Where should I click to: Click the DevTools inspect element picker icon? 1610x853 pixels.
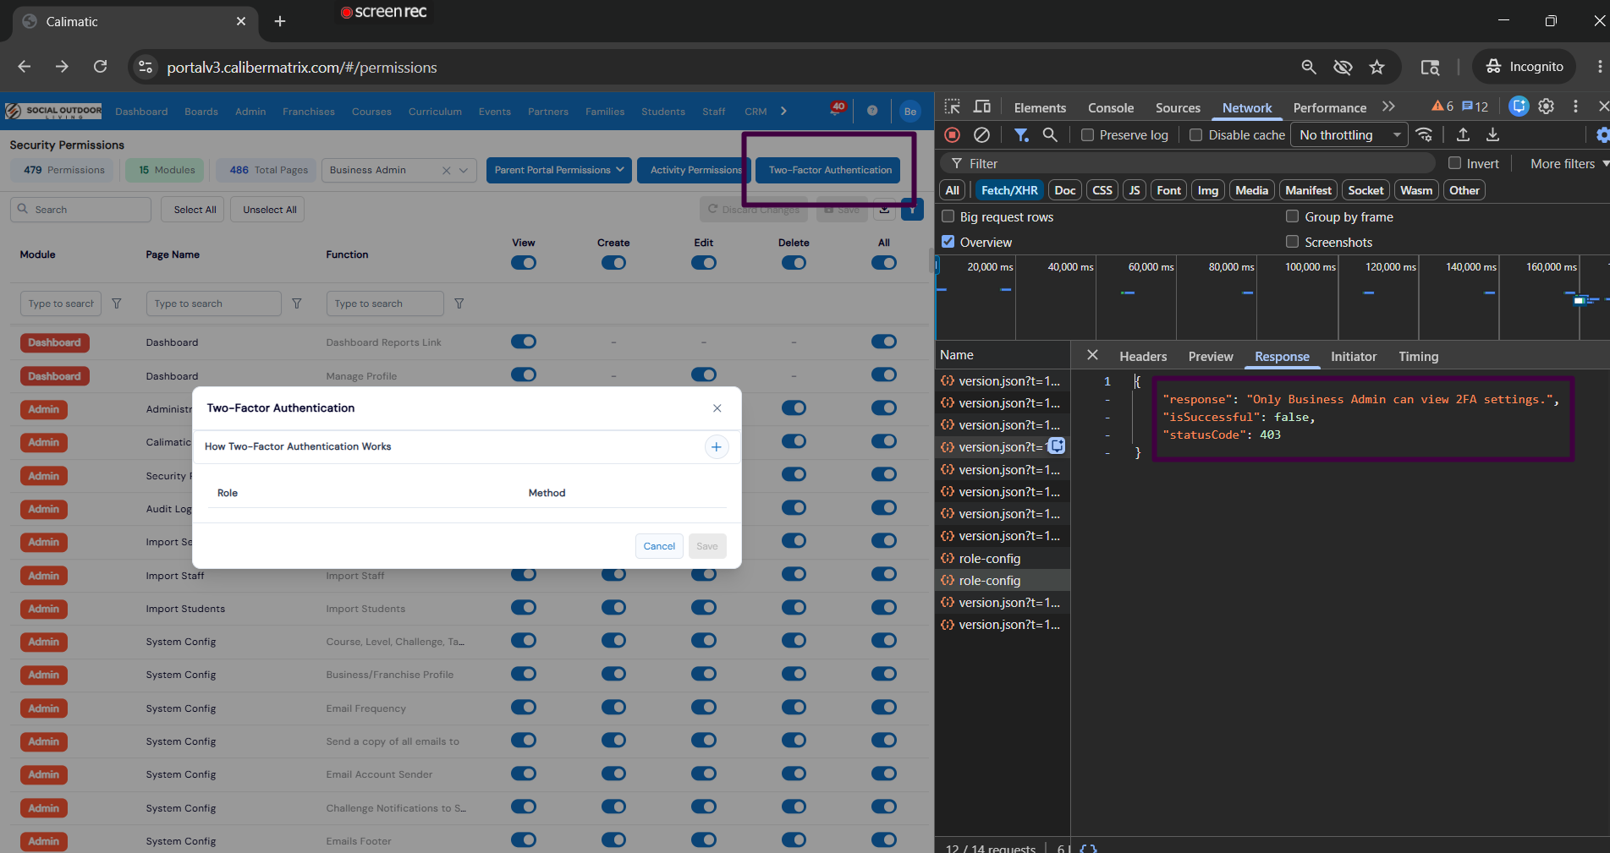(953, 107)
